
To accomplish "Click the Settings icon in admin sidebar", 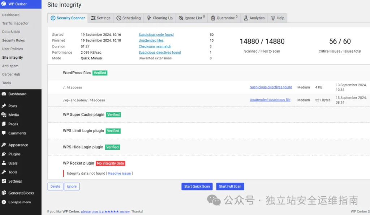I will tap(4, 181).
